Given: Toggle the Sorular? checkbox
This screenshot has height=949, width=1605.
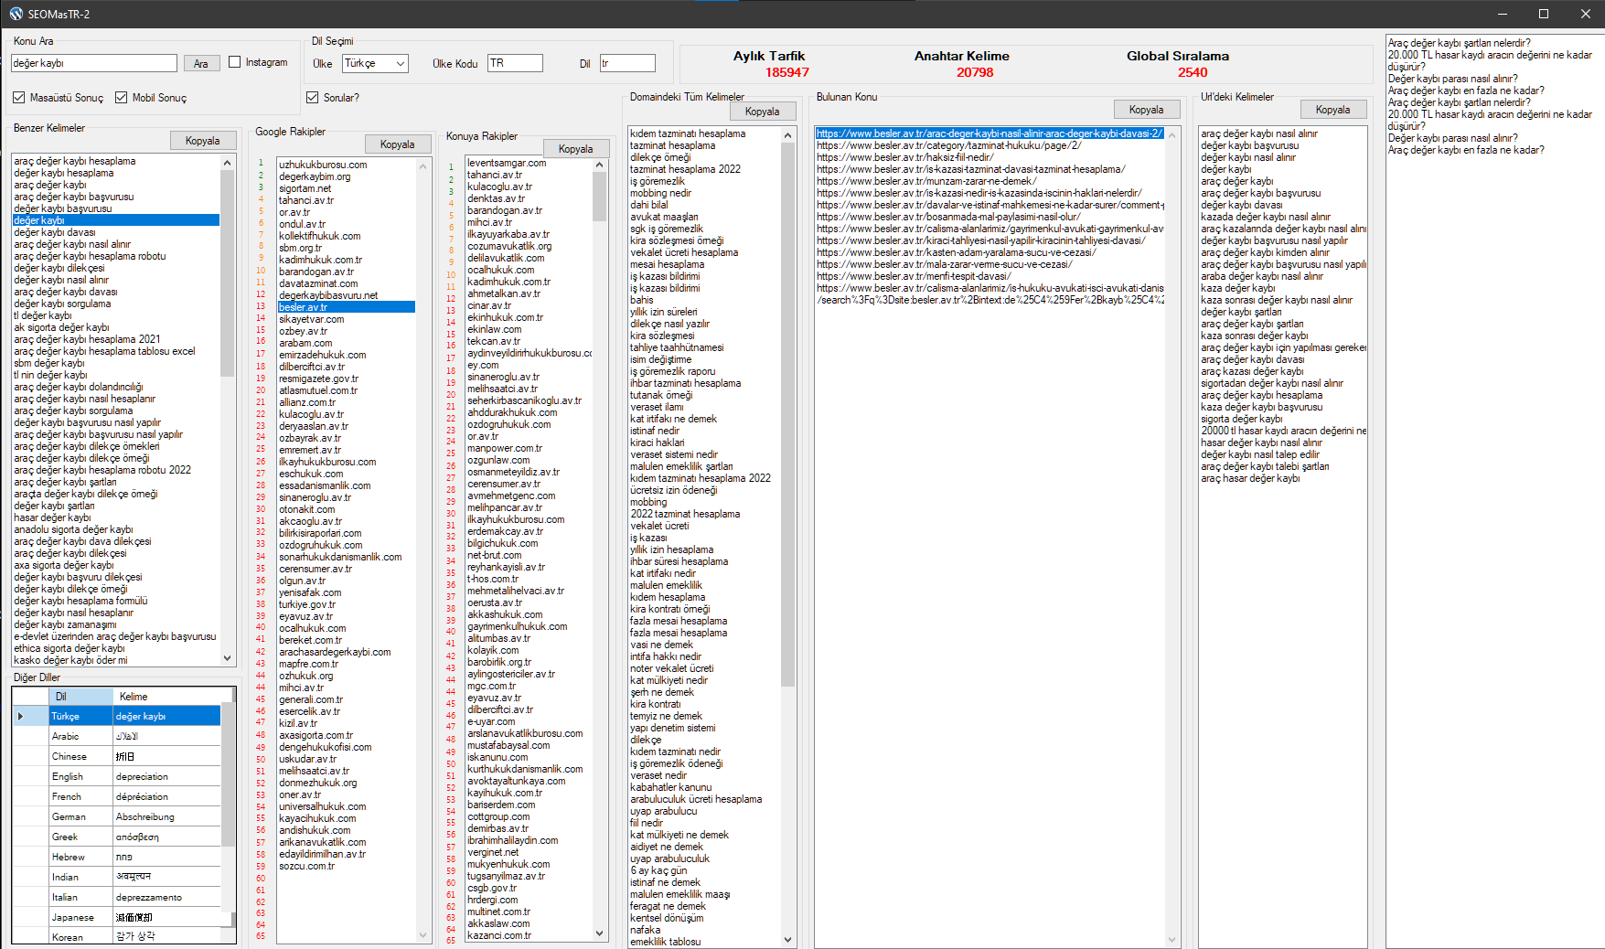Looking at the screenshot, I should [x=312, y=98].
